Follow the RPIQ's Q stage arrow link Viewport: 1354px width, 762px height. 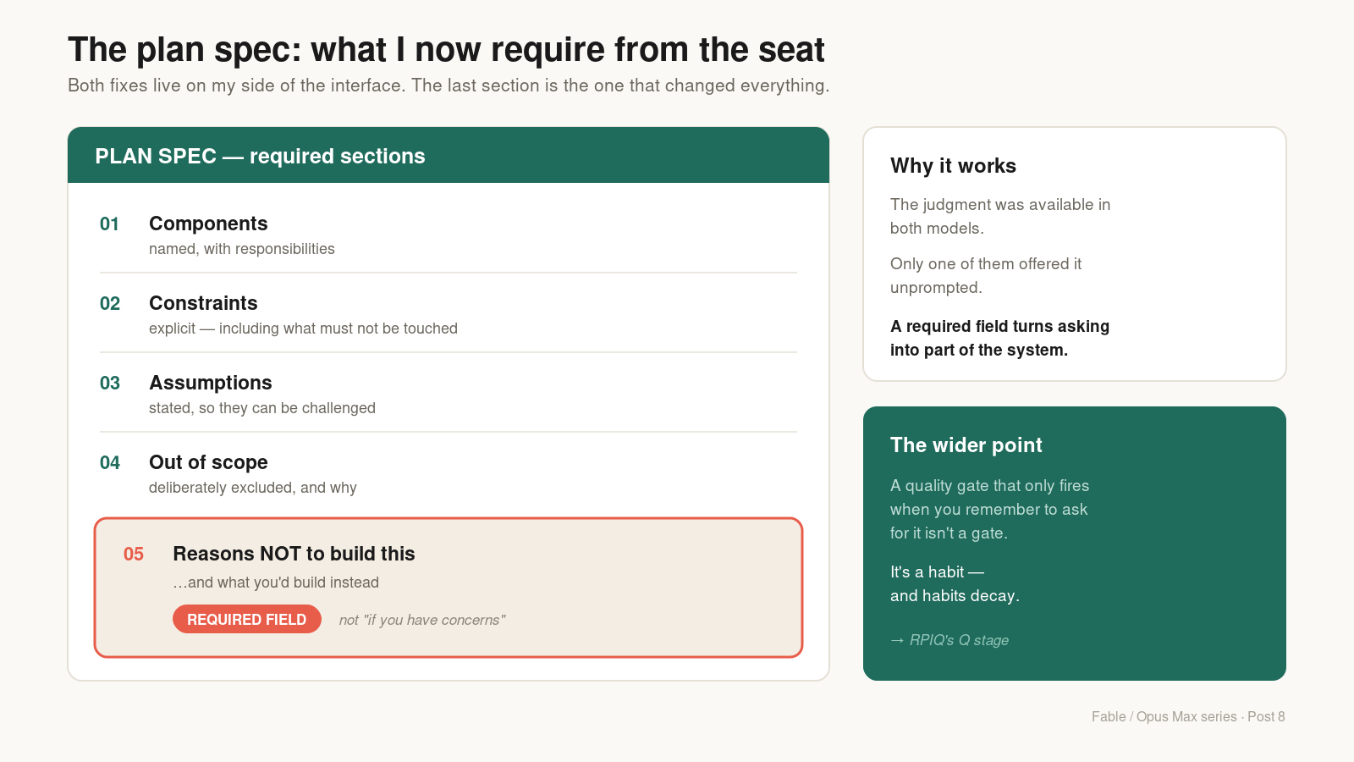coord(949,640)
